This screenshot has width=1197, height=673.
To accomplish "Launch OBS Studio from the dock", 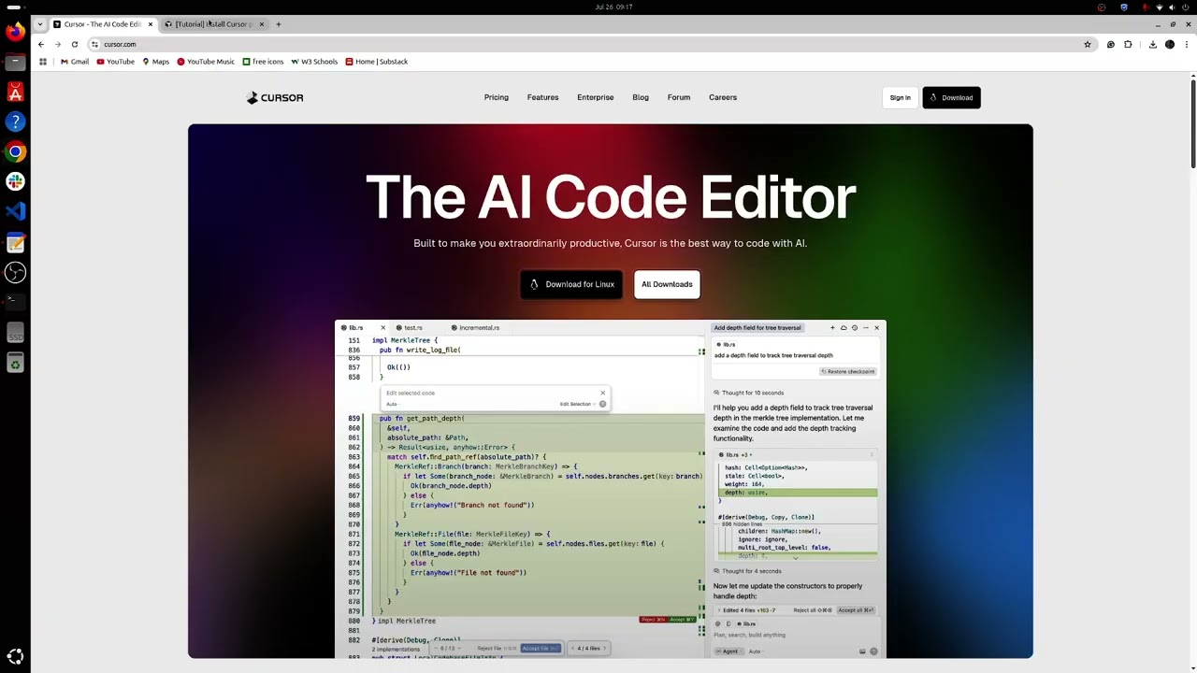I will [15, 272].
